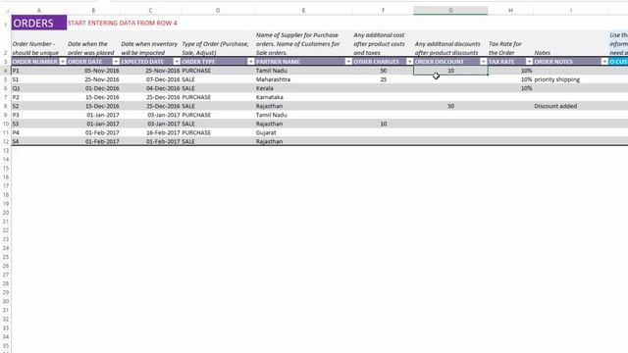Select Tamil Nadu partner in P1 row

click(x=303, y=71)
